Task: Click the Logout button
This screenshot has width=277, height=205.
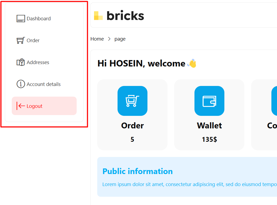Action: pyautogui.click(x=44, y=106)
